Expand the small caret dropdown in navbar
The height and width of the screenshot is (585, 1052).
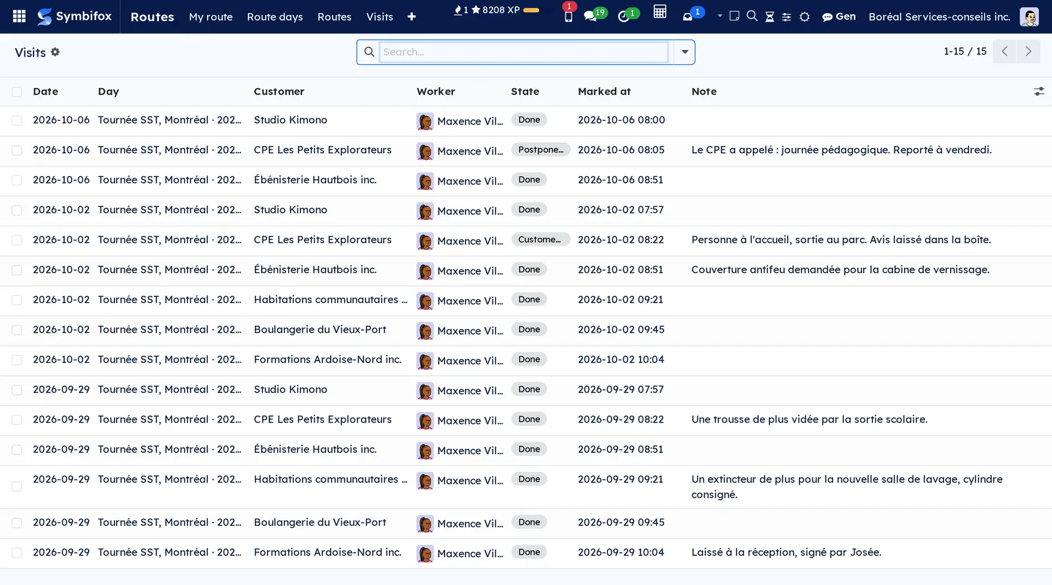pyautogui.click(x=720, y=16)
